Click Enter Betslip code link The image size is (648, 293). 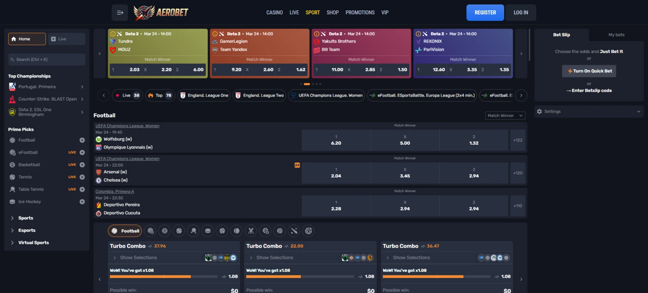coord(589,91)
